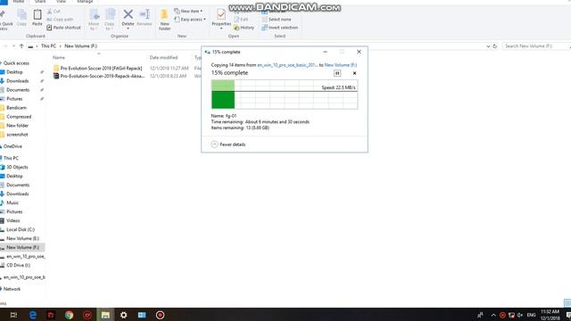Image resolution: width=571 pixels, height=321 pixels.
Task: Click File Explorer icon on the taskbar
Action: (105, 315)
